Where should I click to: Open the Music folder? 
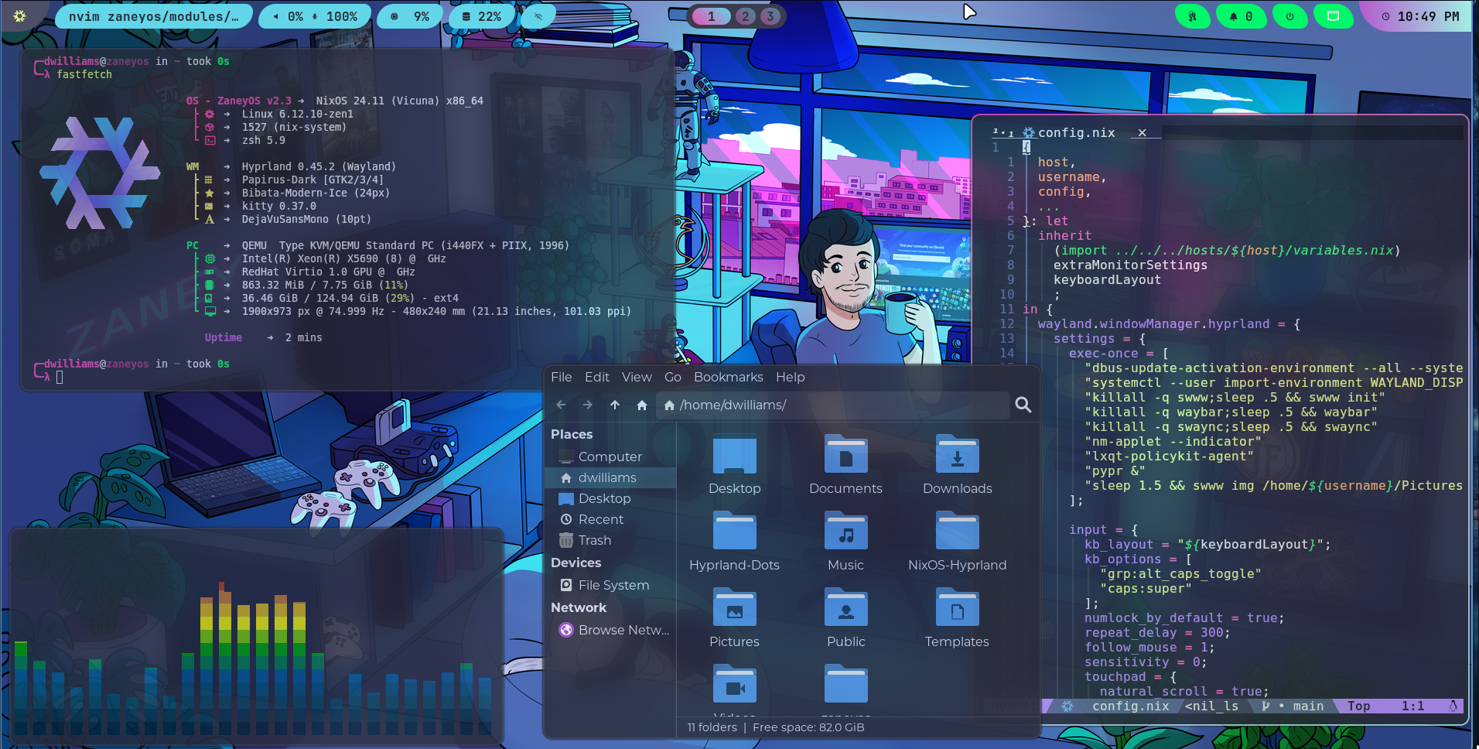[x=845, y=541]
